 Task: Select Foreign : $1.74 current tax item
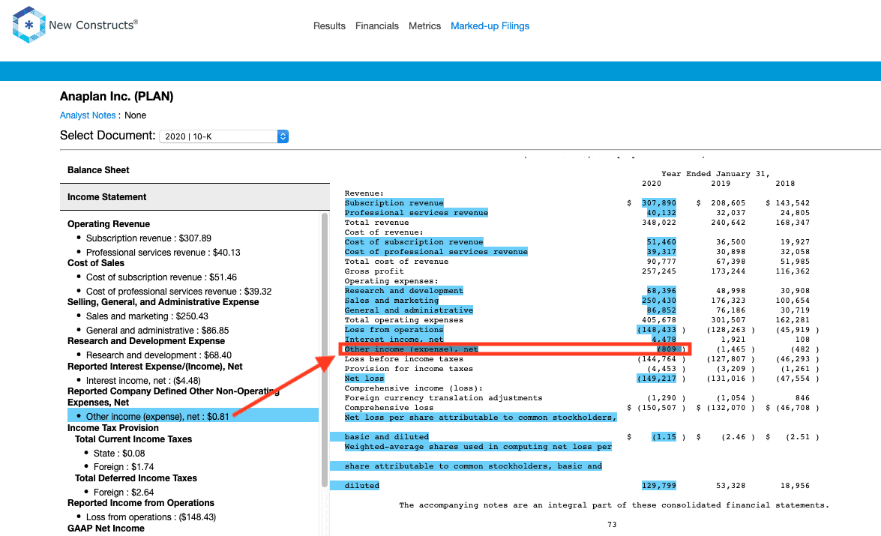click(x=124, y=467)
